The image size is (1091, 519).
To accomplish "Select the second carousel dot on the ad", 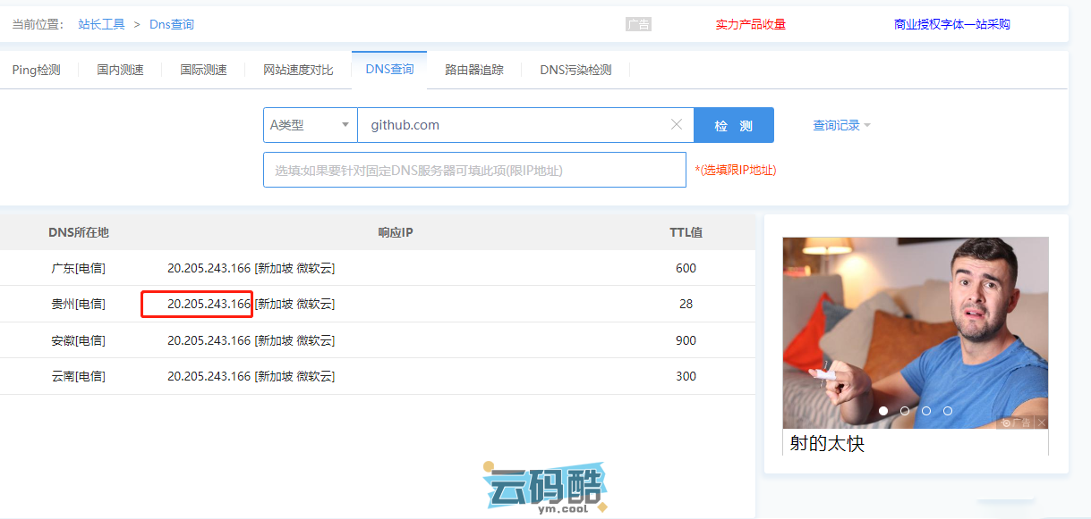I will tap(905, 411).
